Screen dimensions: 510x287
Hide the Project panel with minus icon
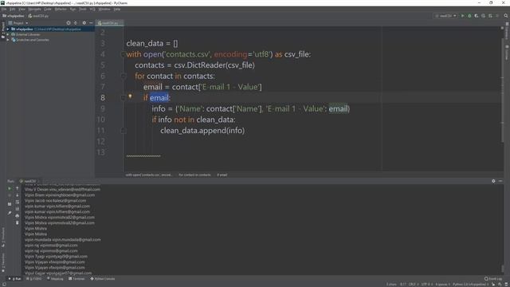(x=91, y=23)
